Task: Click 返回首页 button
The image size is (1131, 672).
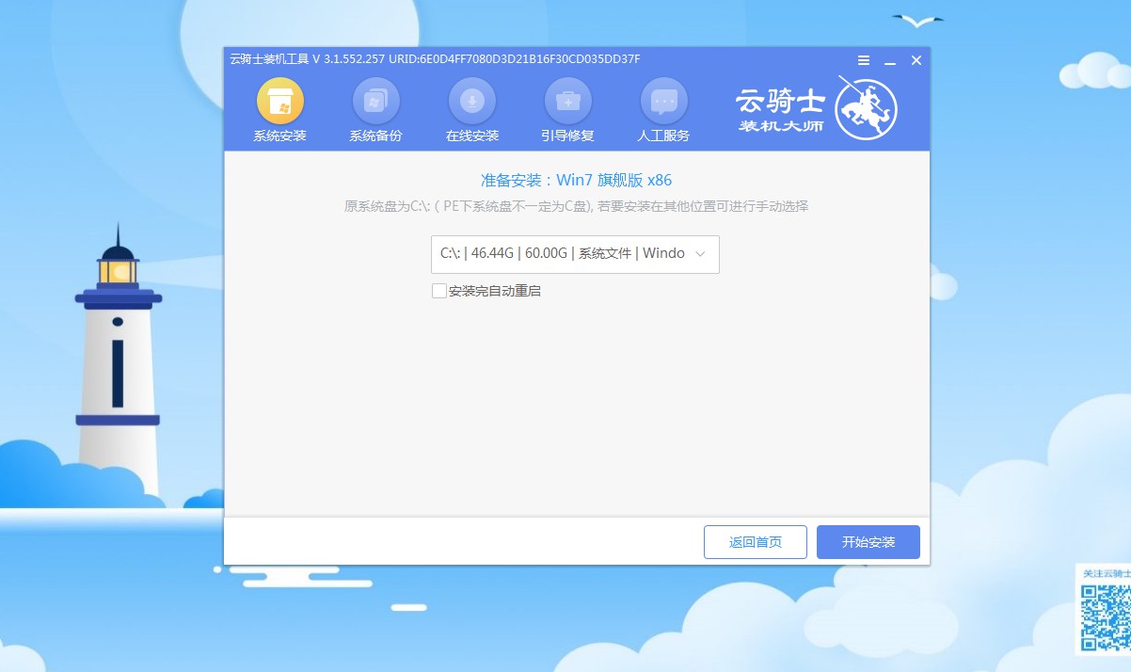Action: 756,542
